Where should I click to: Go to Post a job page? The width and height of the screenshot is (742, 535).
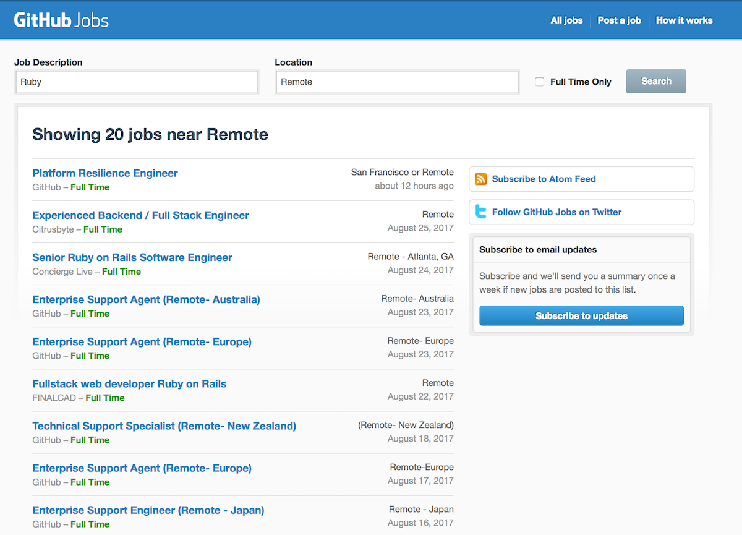(619, 20)
